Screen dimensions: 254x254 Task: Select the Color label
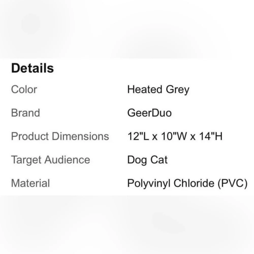(24, 89)
